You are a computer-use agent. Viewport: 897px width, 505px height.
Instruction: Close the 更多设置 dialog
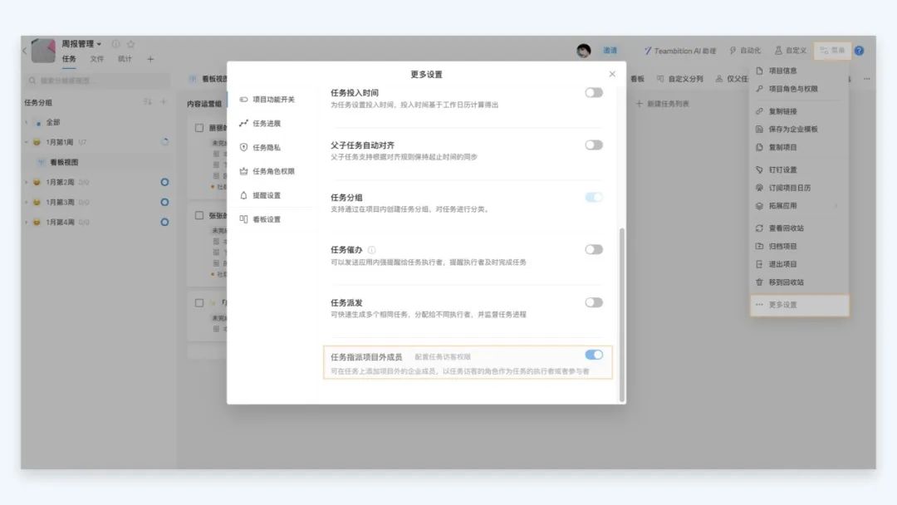pos(612,74)
